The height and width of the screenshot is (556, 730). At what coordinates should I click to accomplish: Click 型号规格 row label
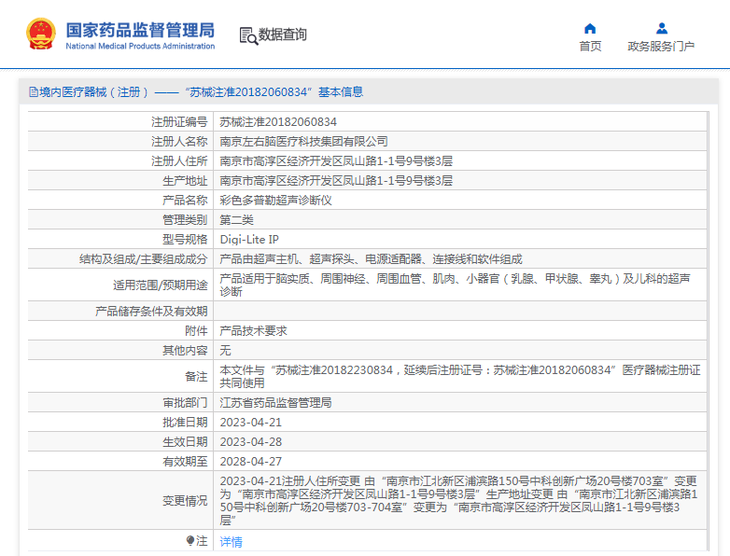[x=185, y=239]
